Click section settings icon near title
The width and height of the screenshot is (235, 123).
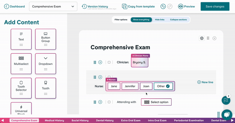pyautogui.click(x=202, y=38)
